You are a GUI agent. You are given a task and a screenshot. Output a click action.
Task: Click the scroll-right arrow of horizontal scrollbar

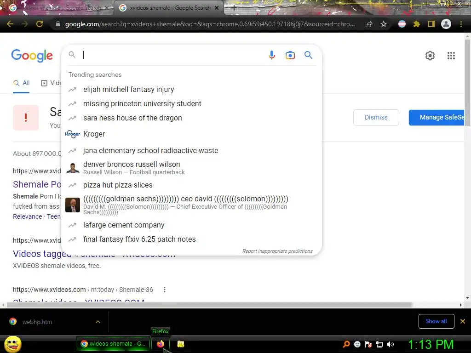[460, 305]
